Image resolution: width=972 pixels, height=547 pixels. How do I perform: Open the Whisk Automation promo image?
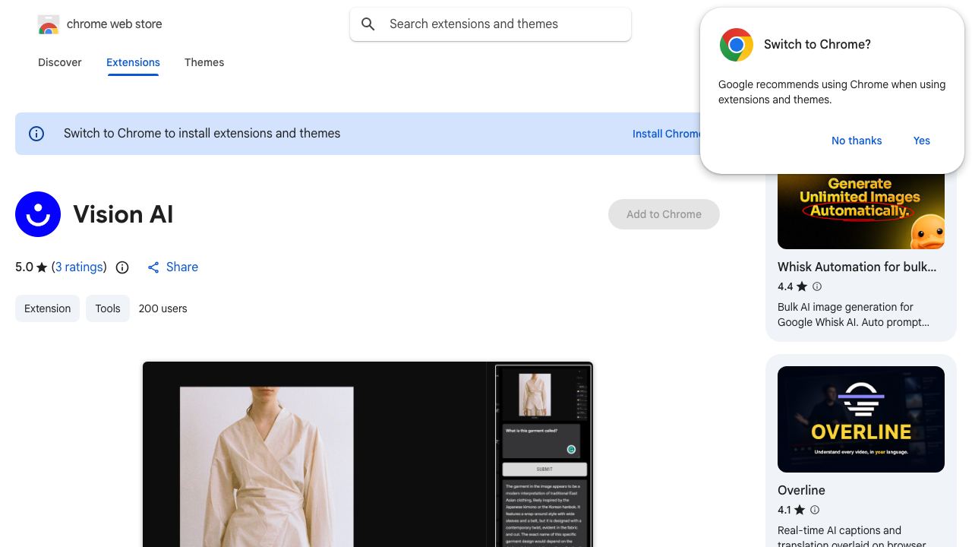(x=861, y=211)
